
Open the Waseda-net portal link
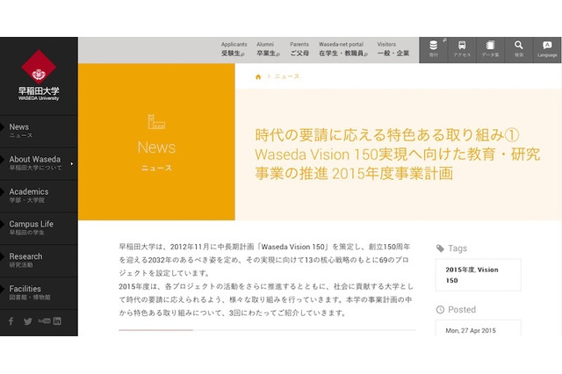[x=343, y=49]
